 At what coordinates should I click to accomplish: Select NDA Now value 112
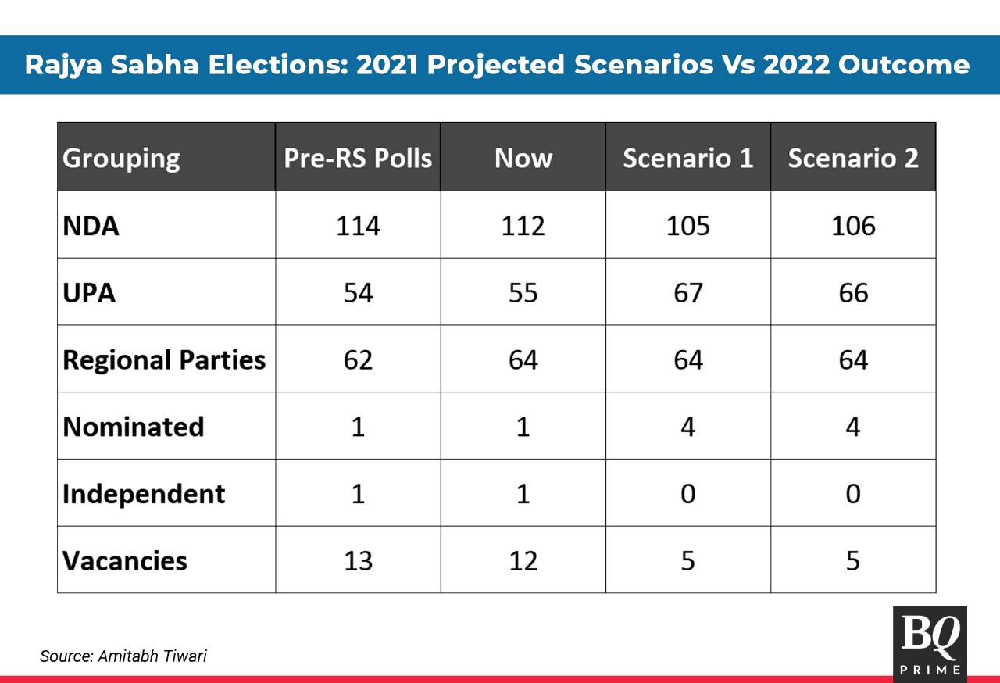coord(523,226)
